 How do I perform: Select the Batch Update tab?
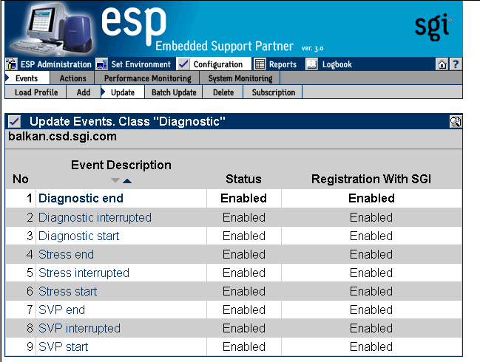click(x=174, y=92)
